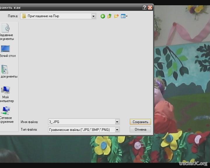This screenshot has height=168, width=210.
Task: Close the Save As dialog
Action: click(150, 8)
